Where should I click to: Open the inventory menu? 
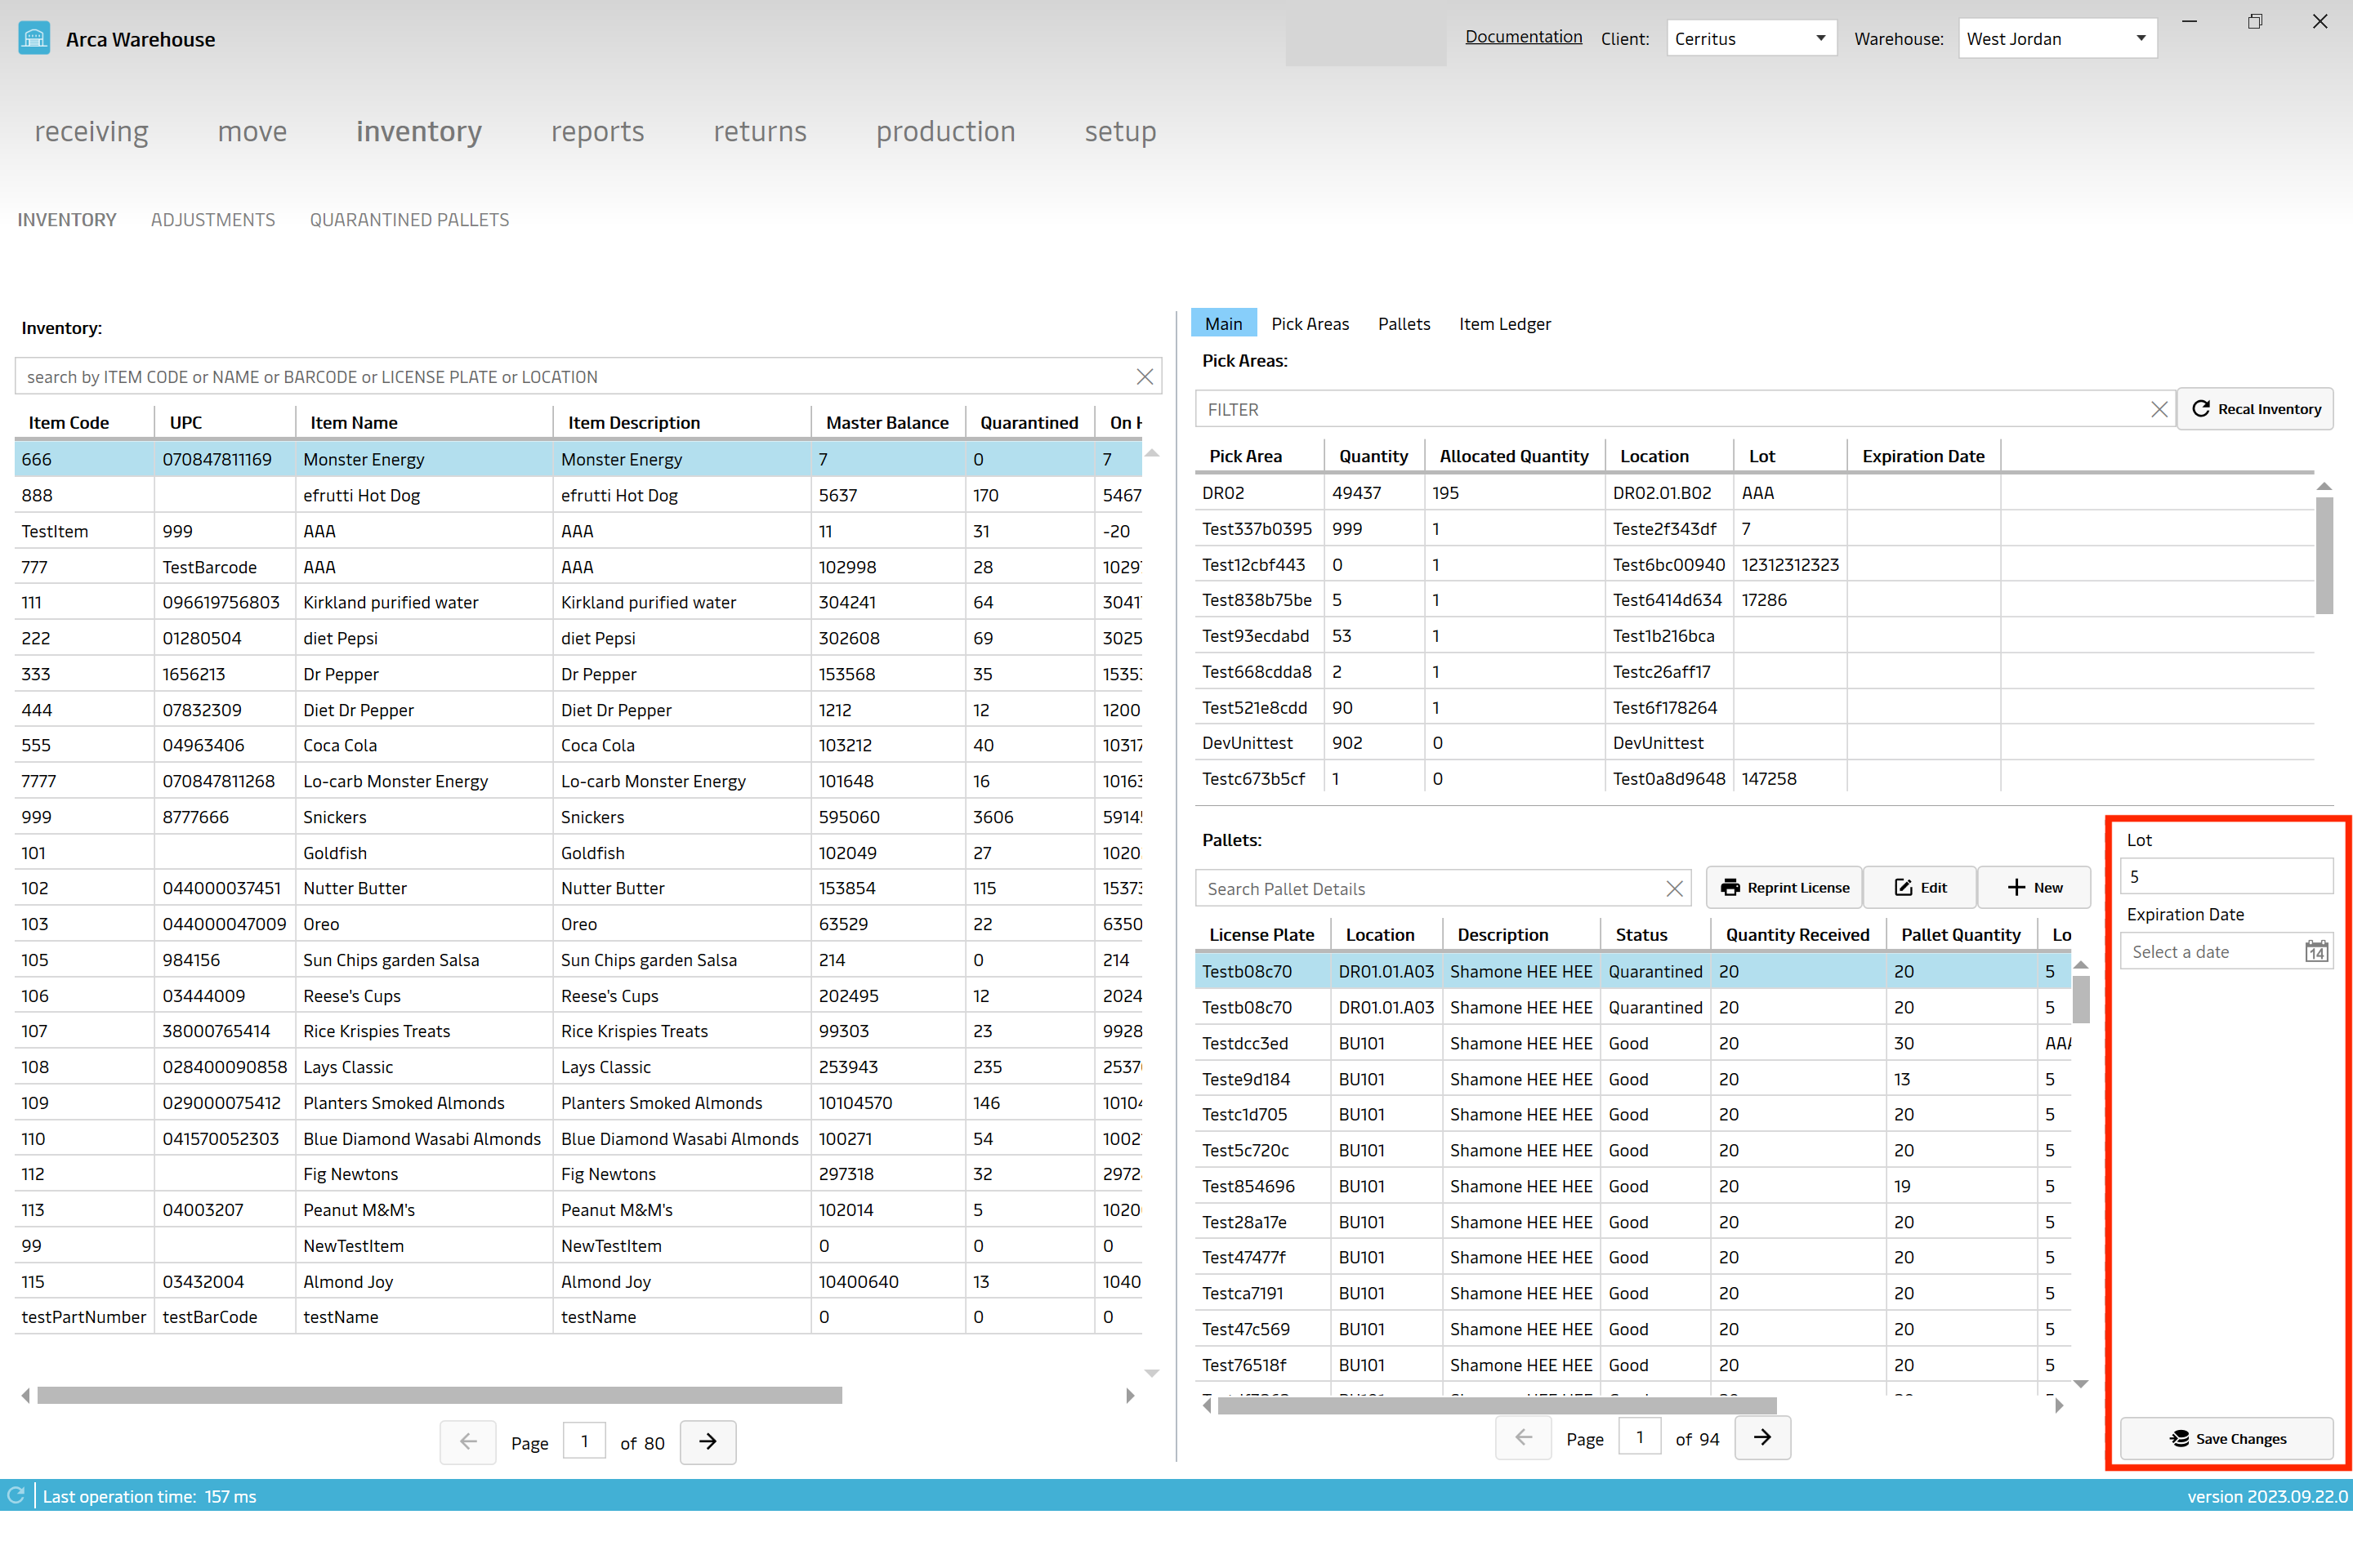[419, 131]
